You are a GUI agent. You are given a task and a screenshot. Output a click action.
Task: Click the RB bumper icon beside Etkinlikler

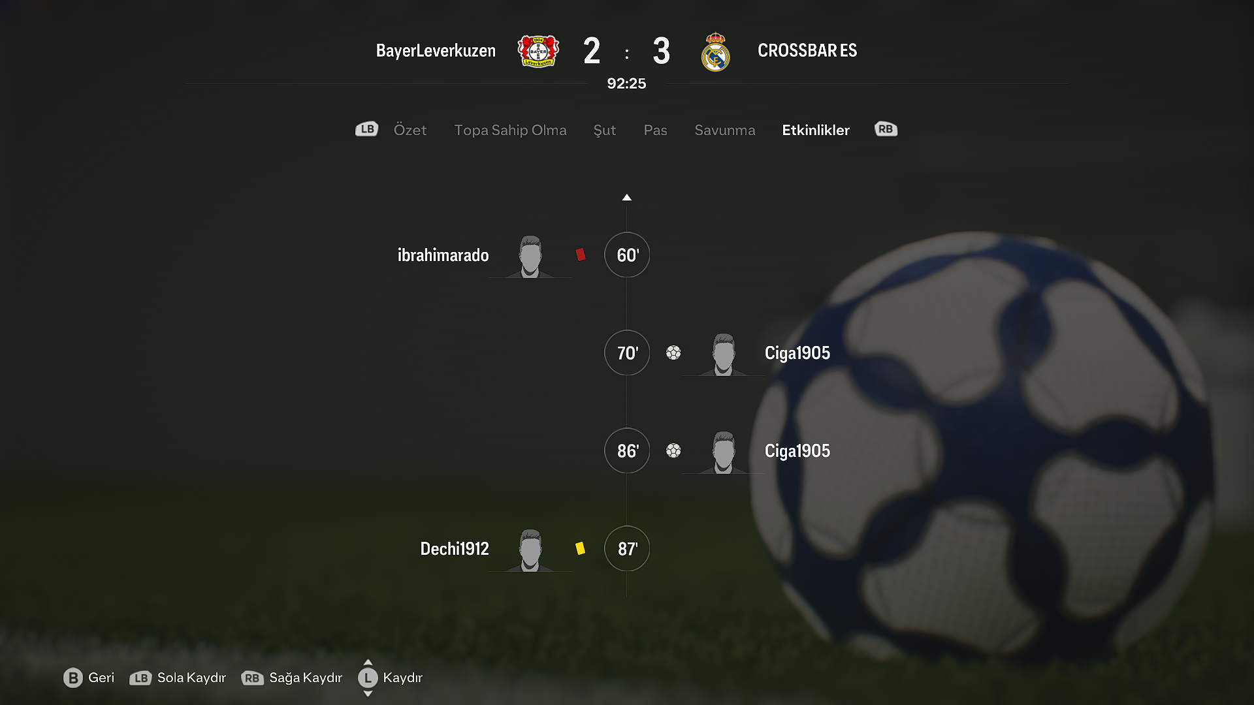pyautogui.click(x=886, y=129)
